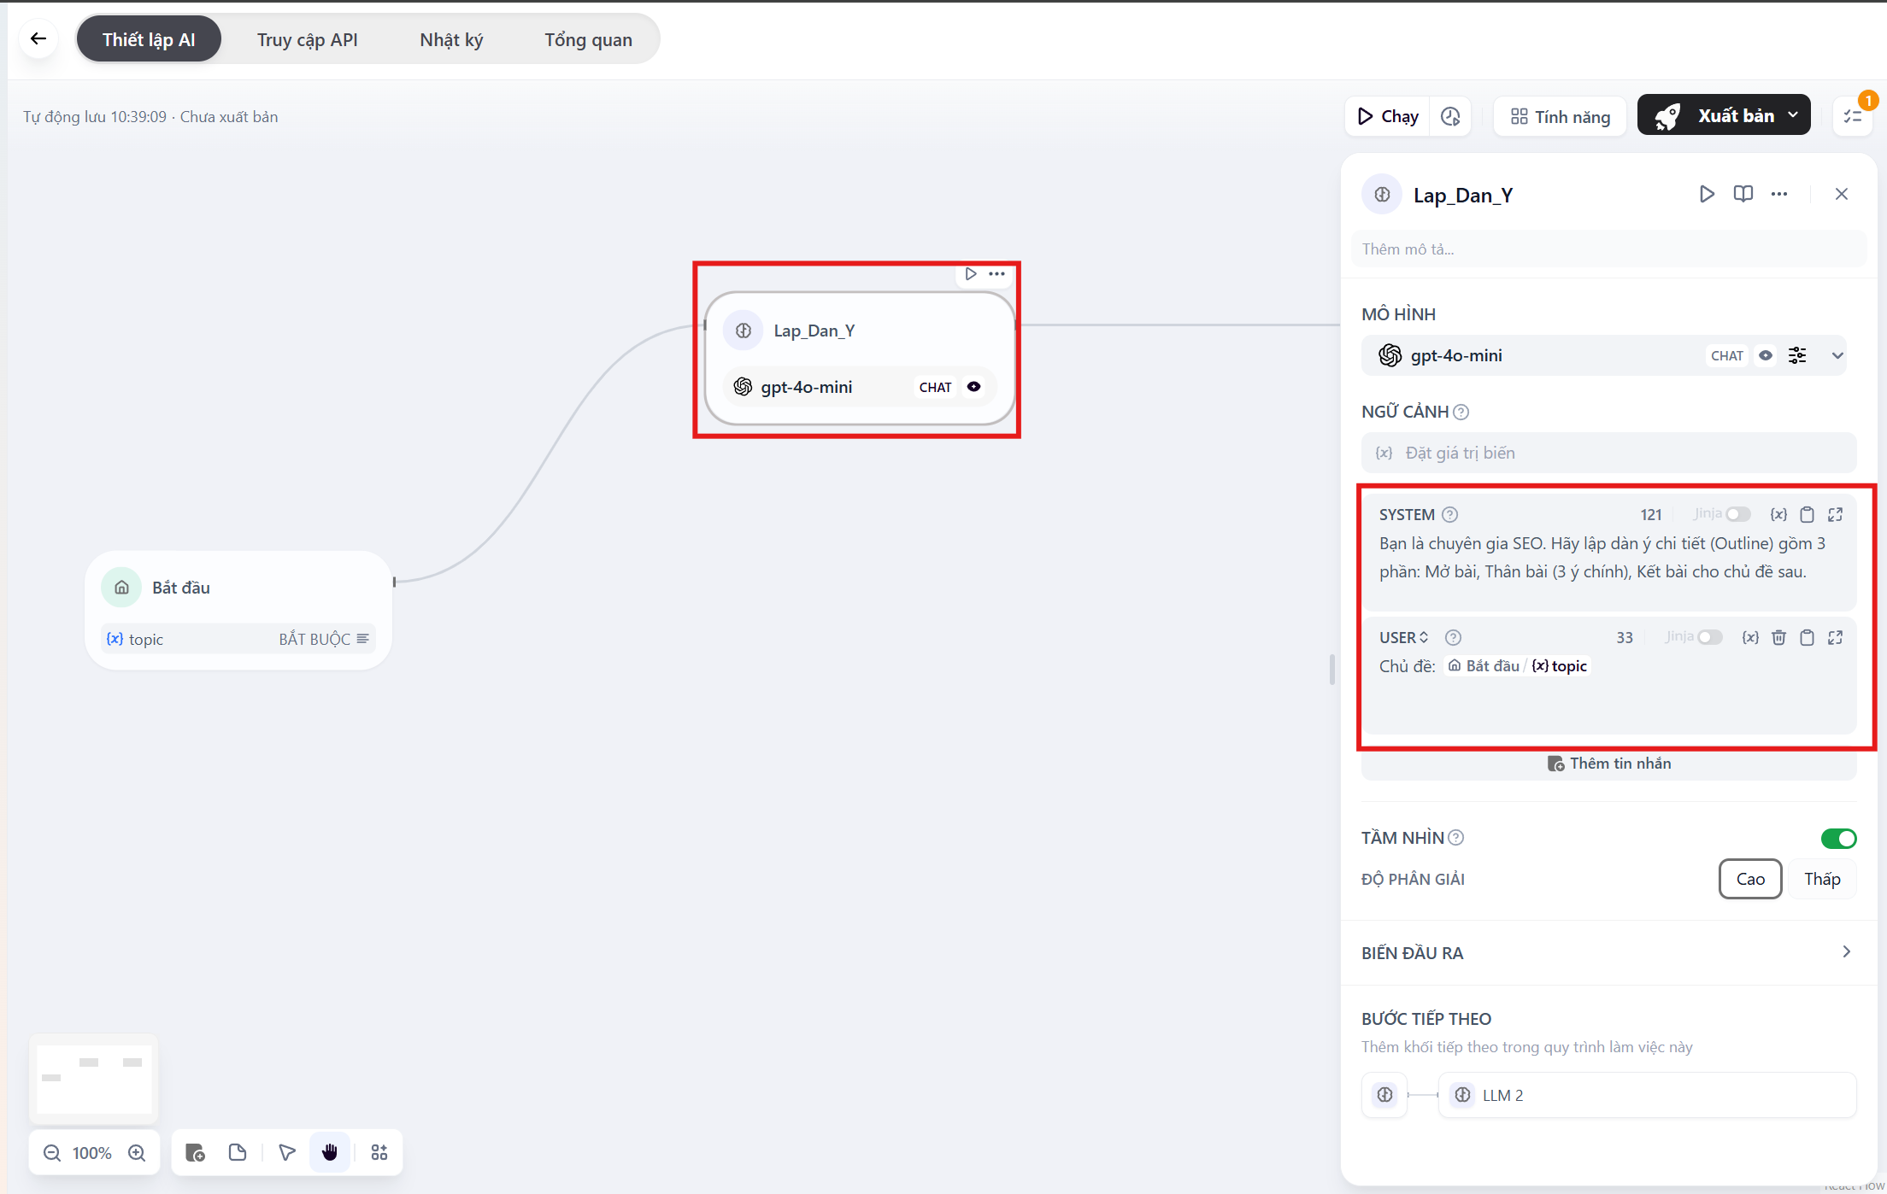The width and height of the screenshot is (1887, 1194).
Task: Open the Xuất bản dropdown
Action: (1793, 115)
